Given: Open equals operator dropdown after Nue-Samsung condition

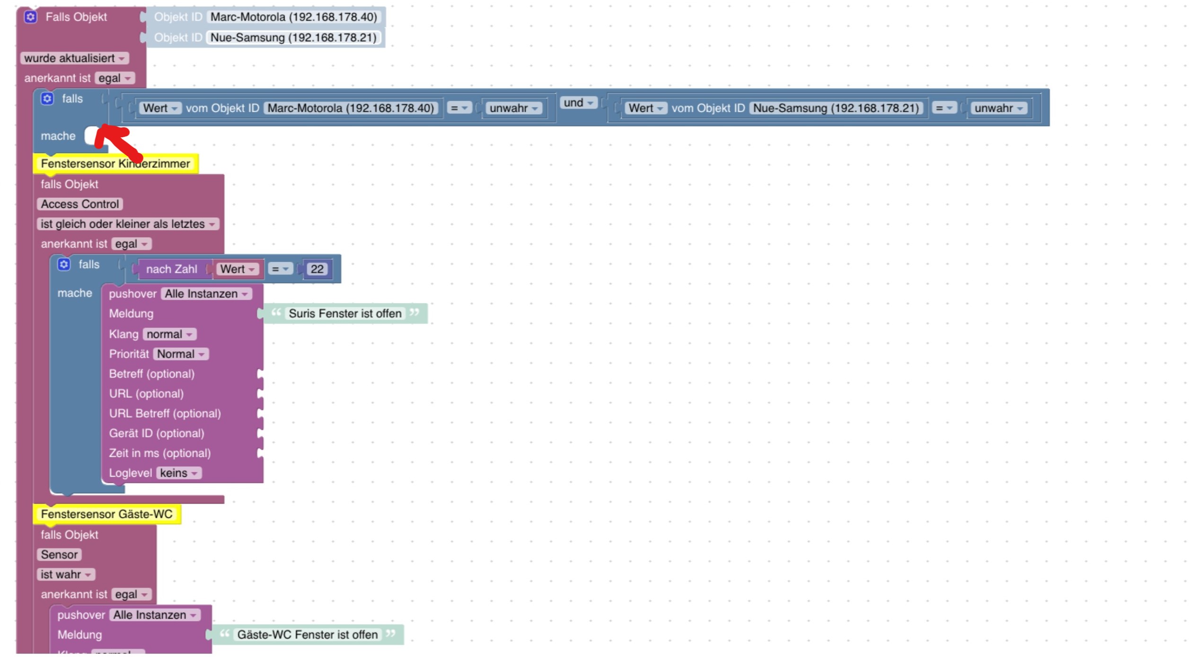Looking at the screenshot, I should 944,108.
